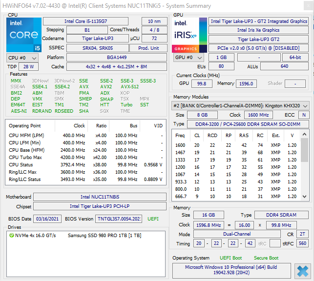
Task: Click the DDR4-3200 / PC4-25600 type field
Action: (248, 124)
